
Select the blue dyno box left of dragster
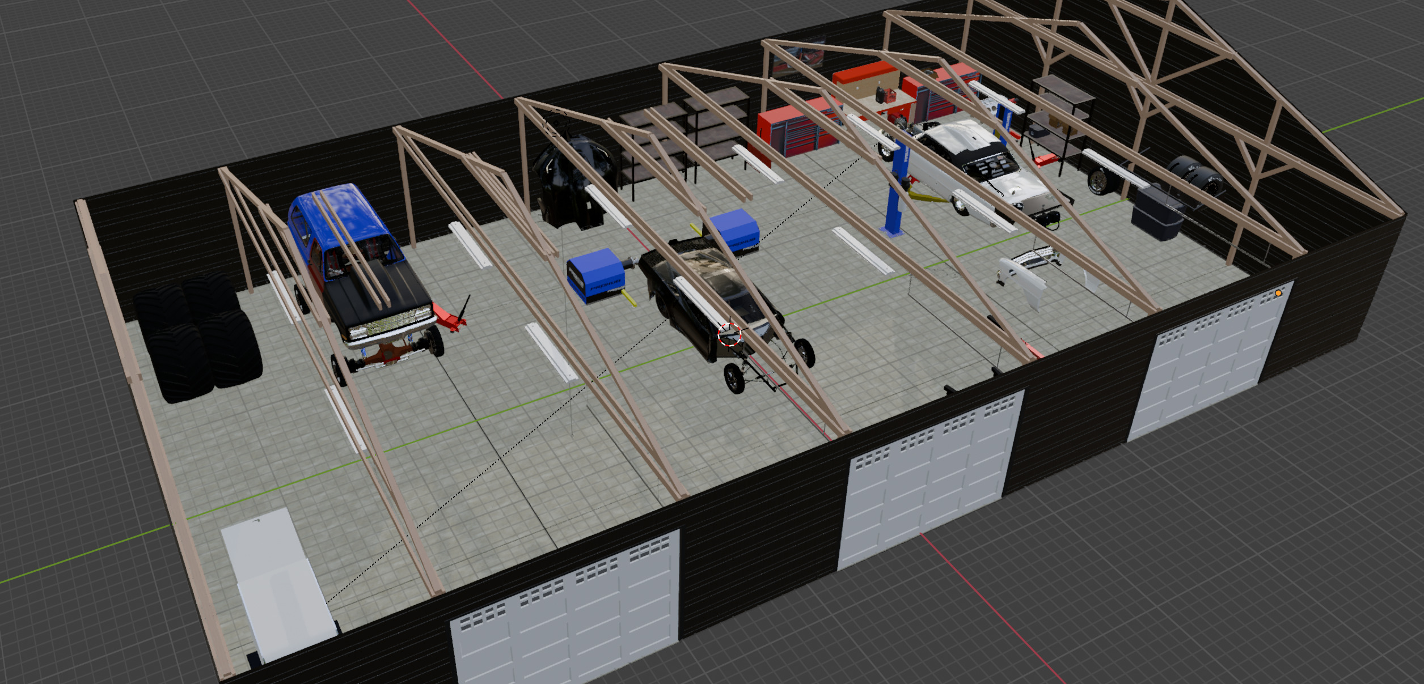click(x=595, y=276)
